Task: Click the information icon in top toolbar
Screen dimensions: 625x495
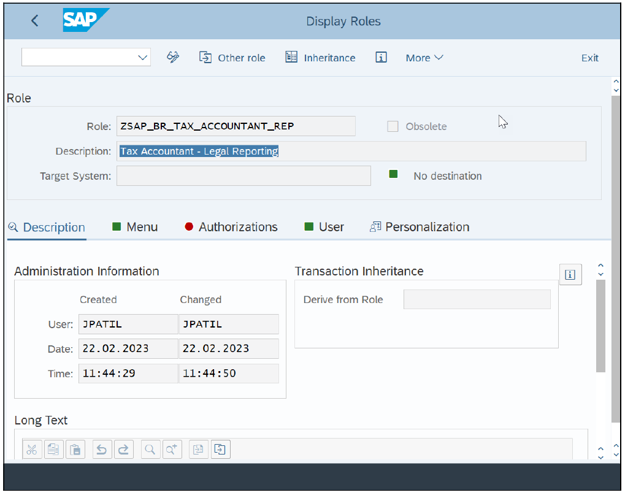Action: click(x=381, y=57)
